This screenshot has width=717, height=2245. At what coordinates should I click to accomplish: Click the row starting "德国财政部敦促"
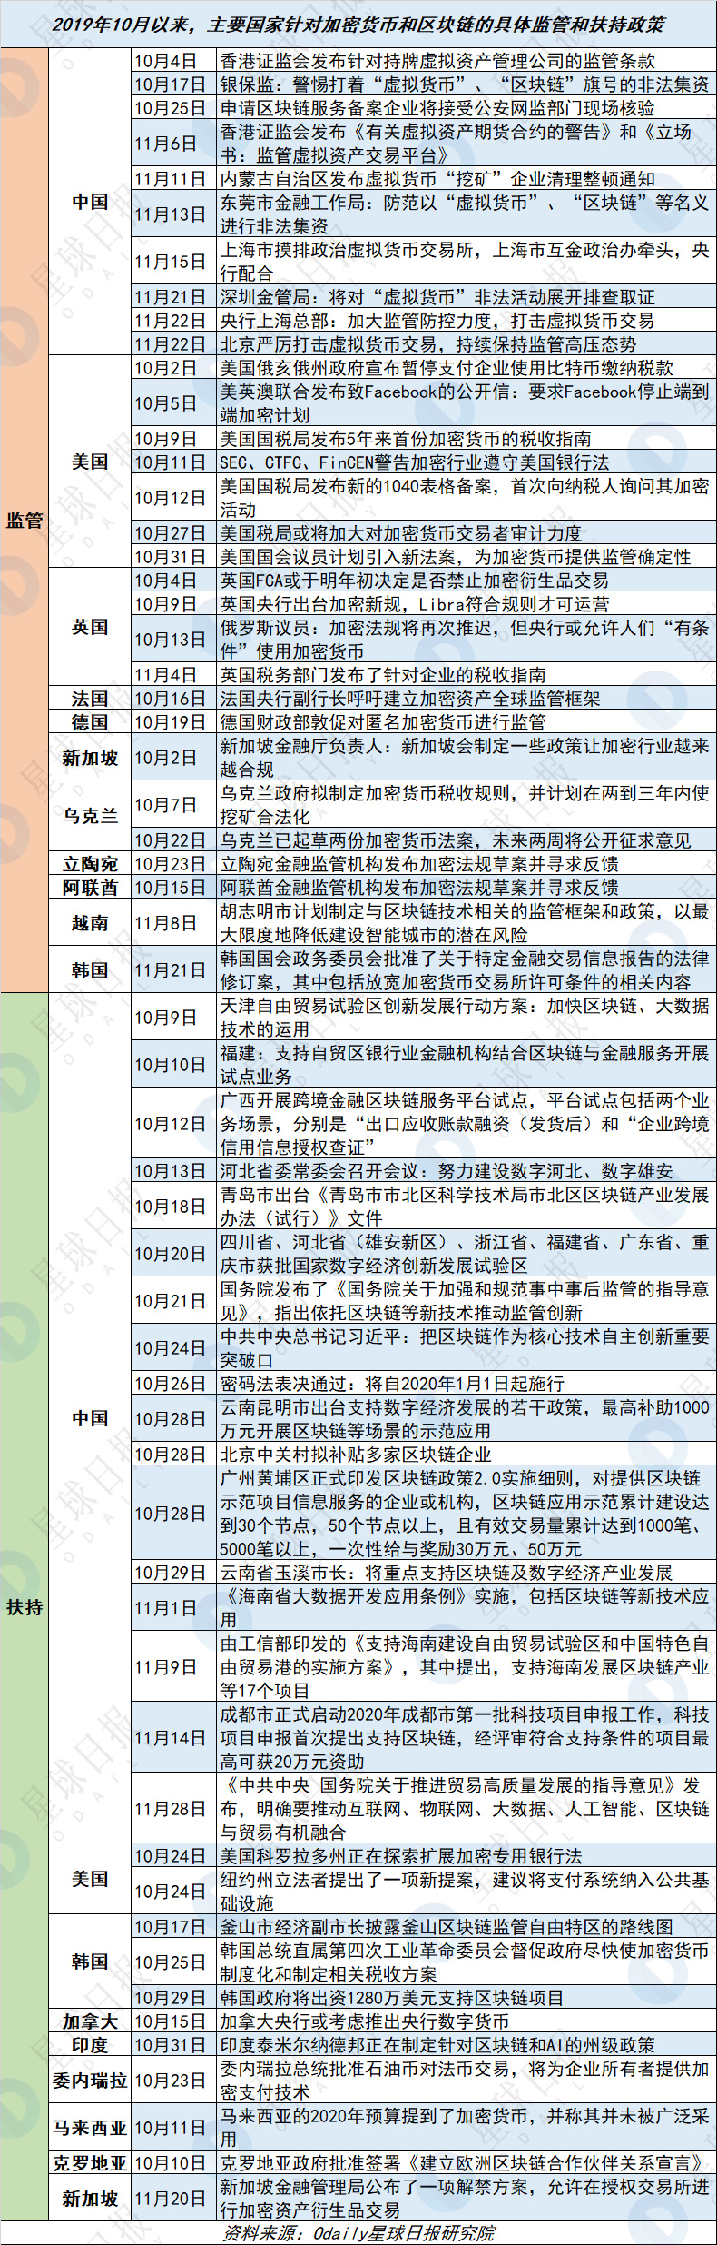point(467,722)
